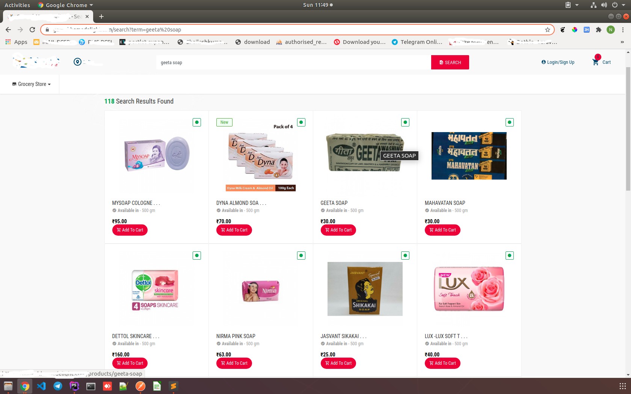Image resolution: width=631 pixels, height=394 pixels.
Task: Click the address bar URL
Action: pos(293,30)
